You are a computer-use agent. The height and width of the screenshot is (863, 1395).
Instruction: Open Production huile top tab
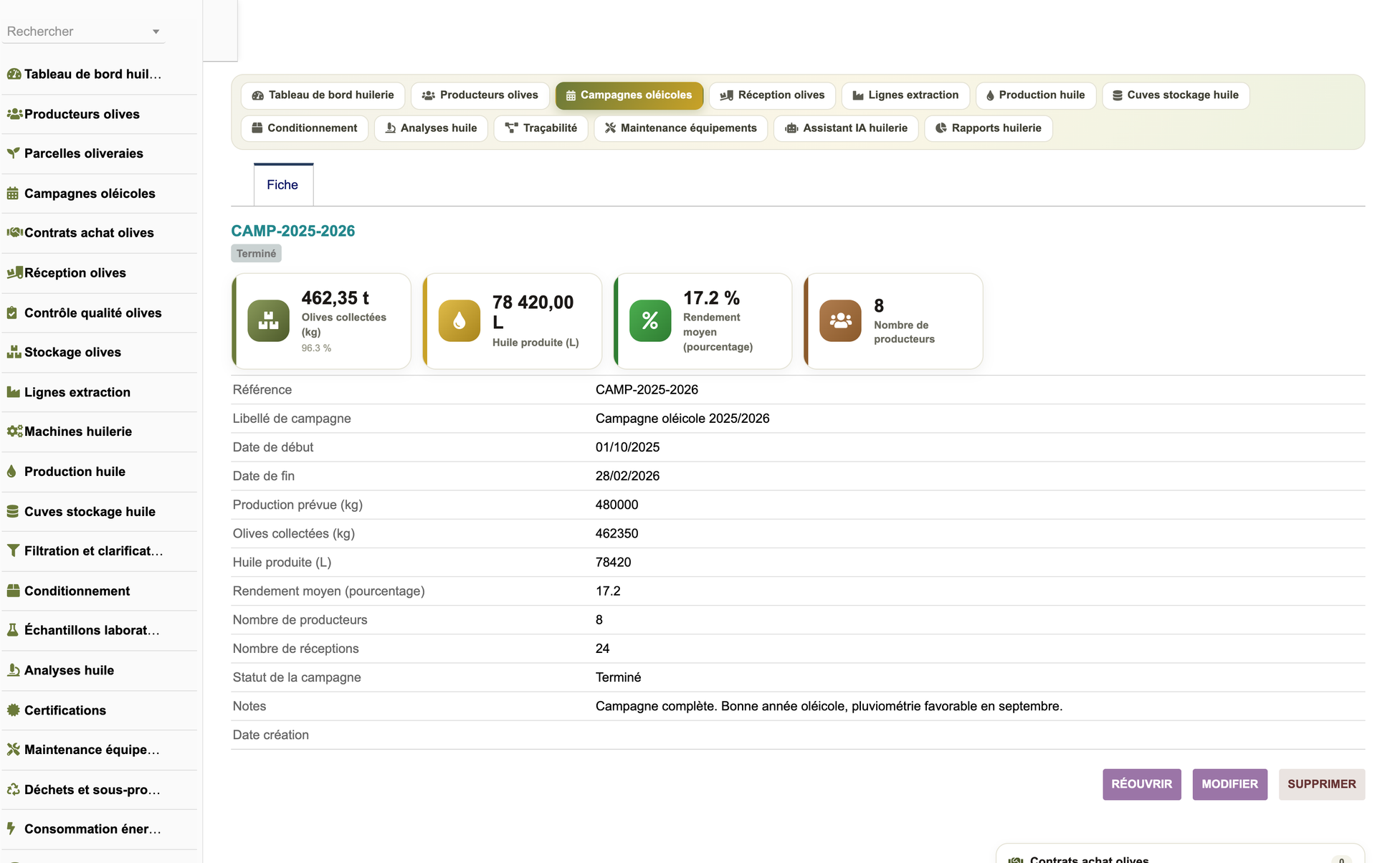[x=1036, y=95]
